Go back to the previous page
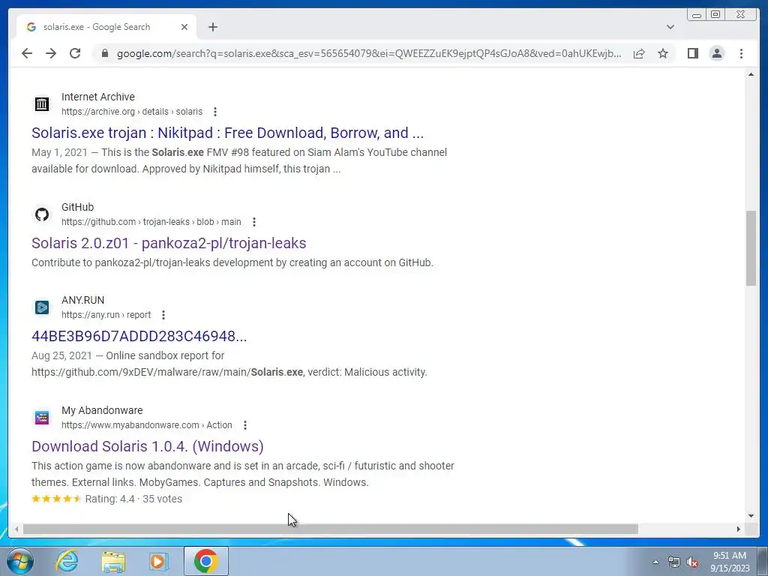Viewport: 768px width, 576px height. click(27, 53)
